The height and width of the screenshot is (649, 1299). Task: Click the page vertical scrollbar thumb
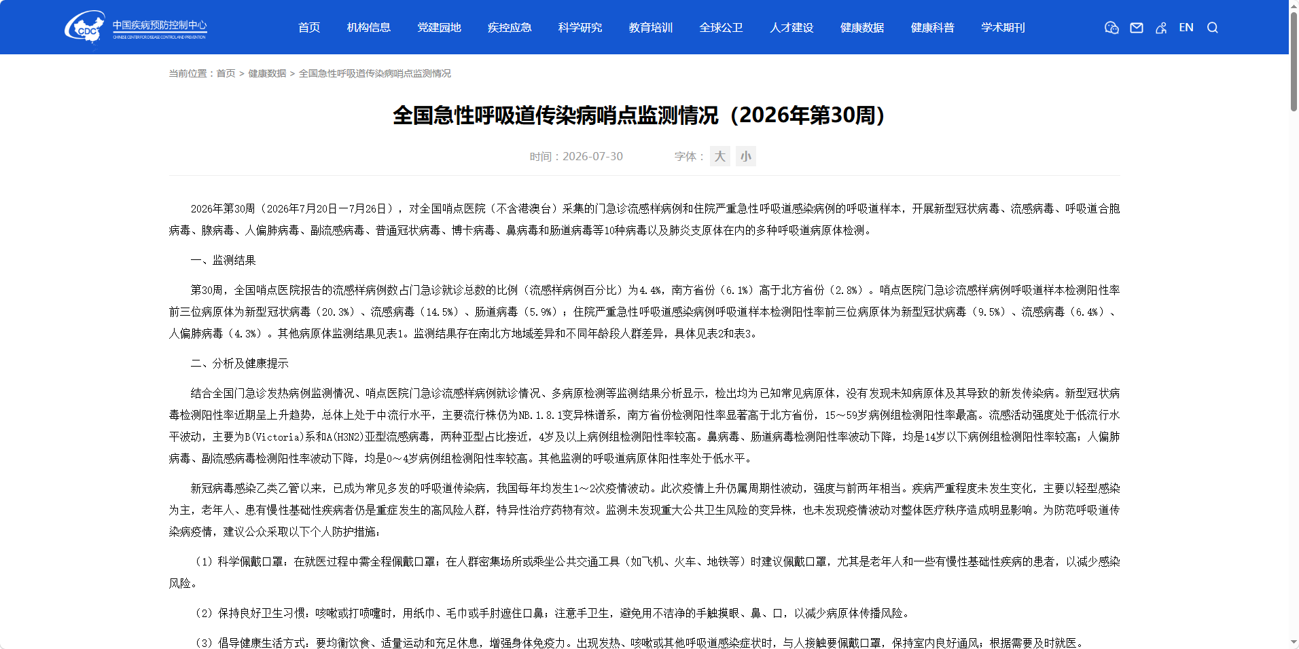[1294, 61]
